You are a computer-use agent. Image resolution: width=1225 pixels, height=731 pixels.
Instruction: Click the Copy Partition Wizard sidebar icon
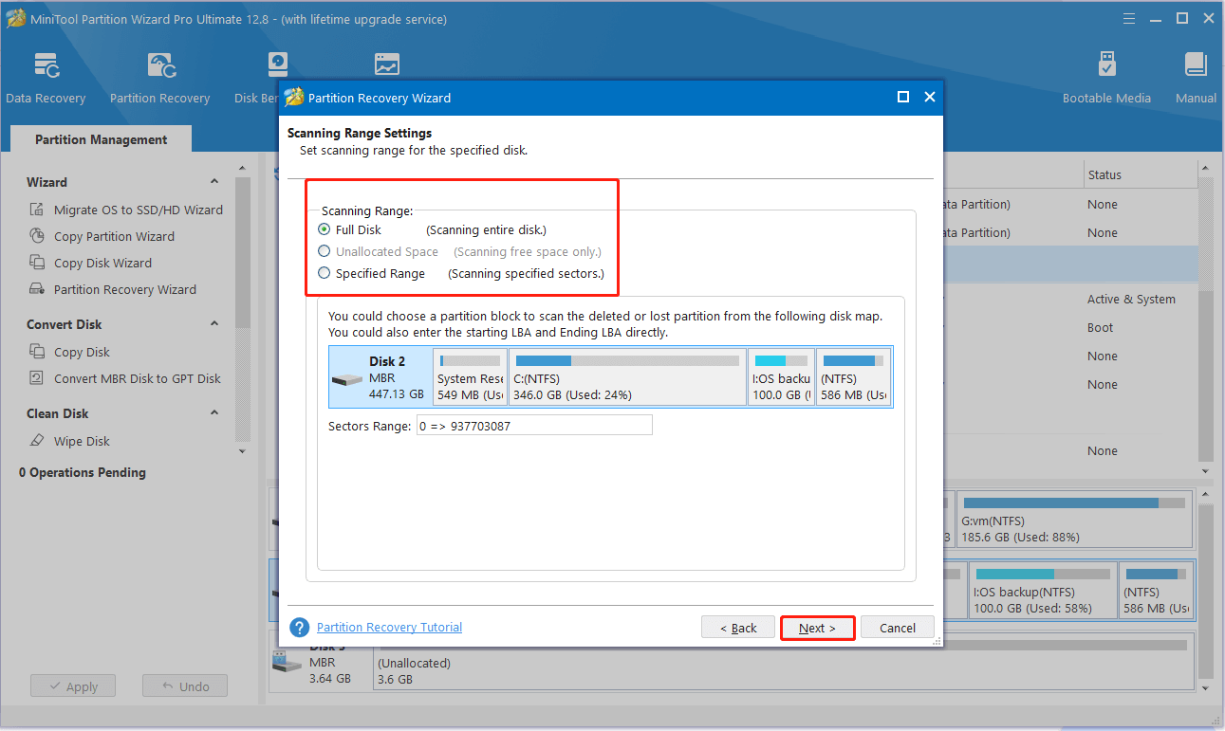(37, 236)
